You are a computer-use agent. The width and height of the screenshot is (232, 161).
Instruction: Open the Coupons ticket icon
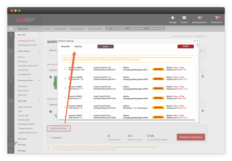[184, 18]
